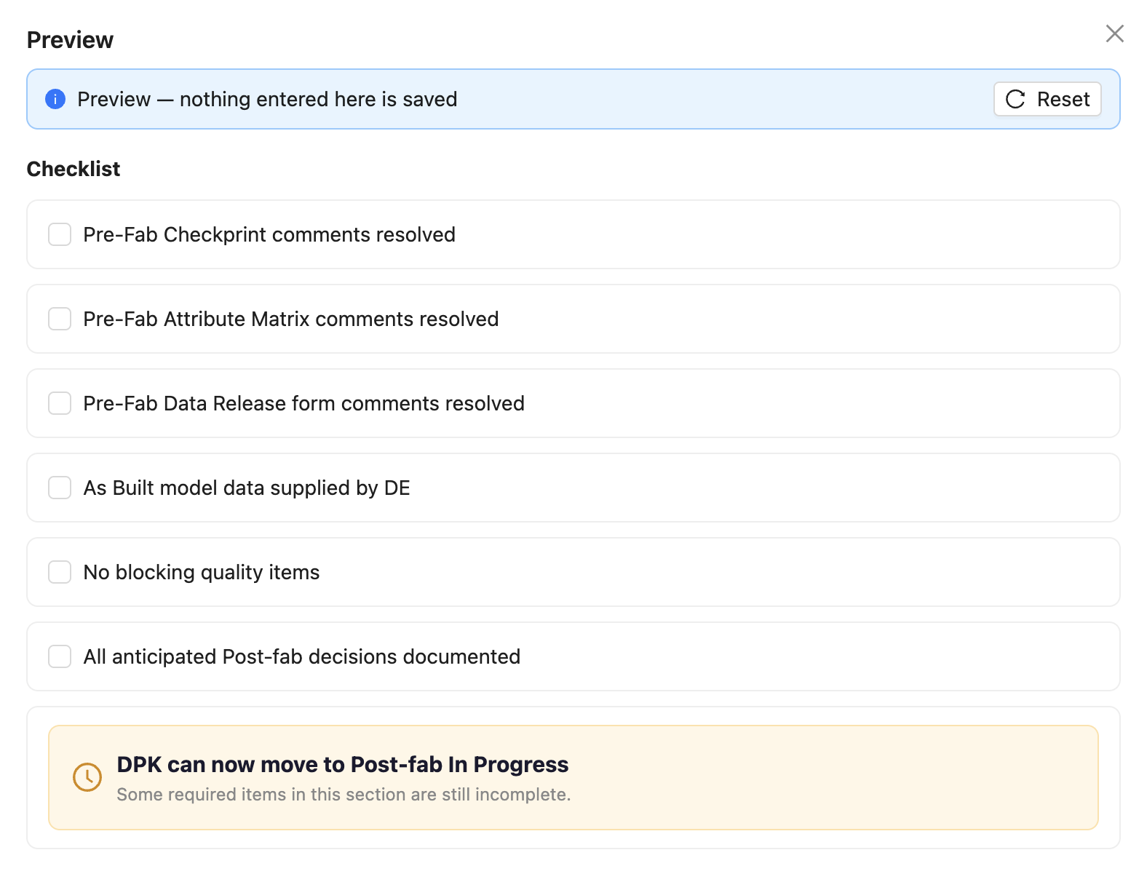Click the clock icon in status notice
This screenshot has width=1147, height=882.
point(87,777)
